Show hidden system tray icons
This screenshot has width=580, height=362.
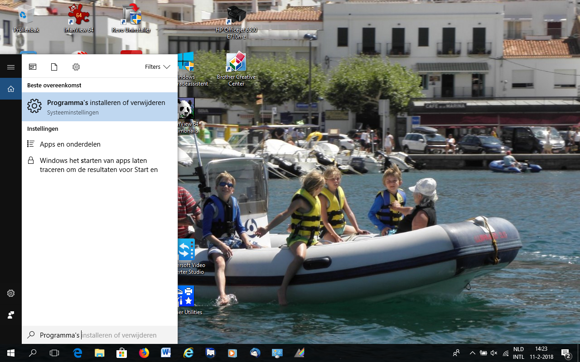[472, 353]
